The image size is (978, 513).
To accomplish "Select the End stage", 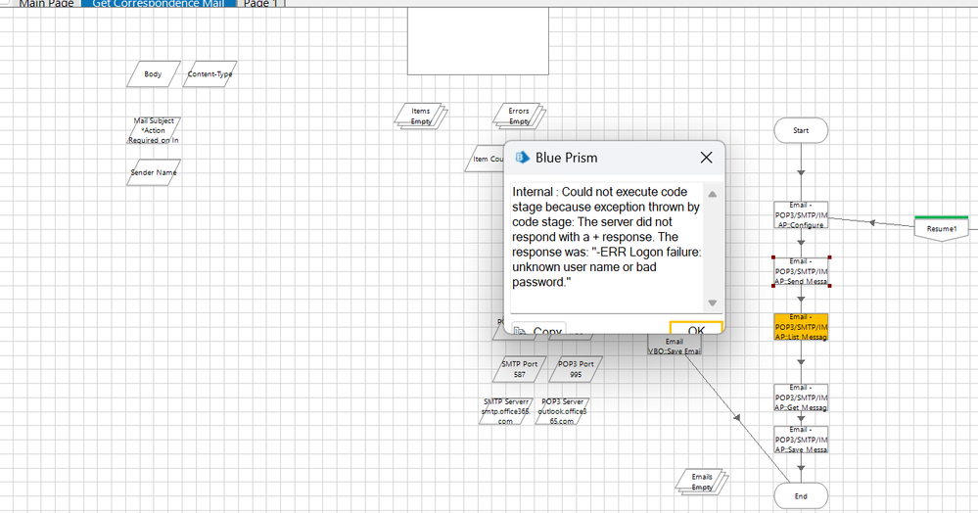I will coord(801,496).
